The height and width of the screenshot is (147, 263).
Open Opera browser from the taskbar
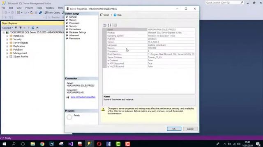coord(99,144)
